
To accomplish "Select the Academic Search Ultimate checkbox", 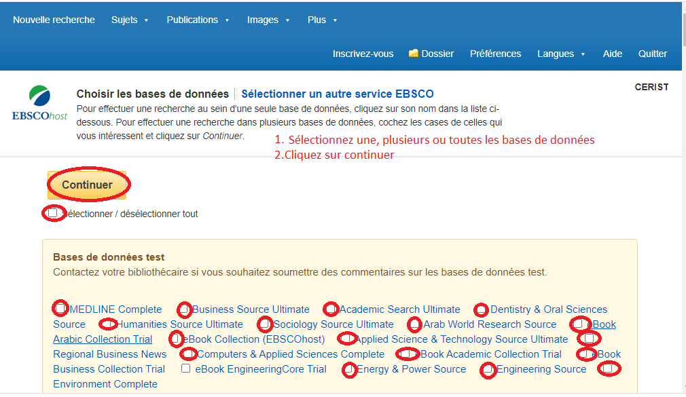I will click(331, 309).
